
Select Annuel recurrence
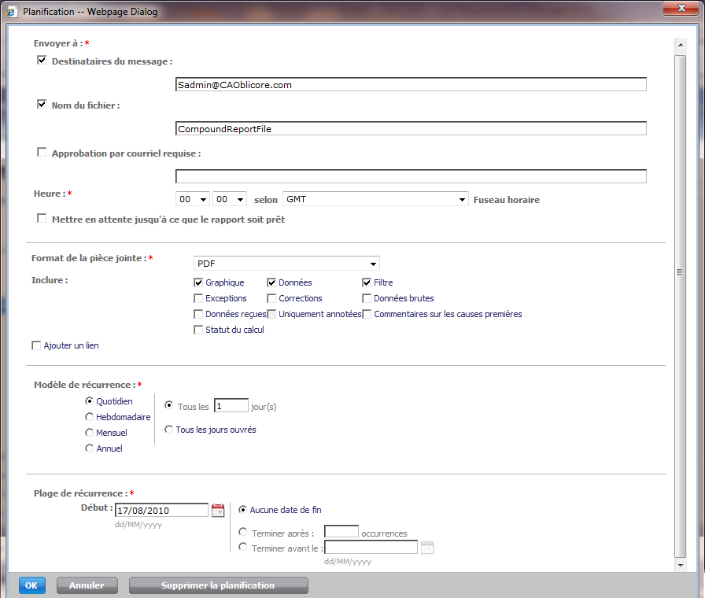89,448
